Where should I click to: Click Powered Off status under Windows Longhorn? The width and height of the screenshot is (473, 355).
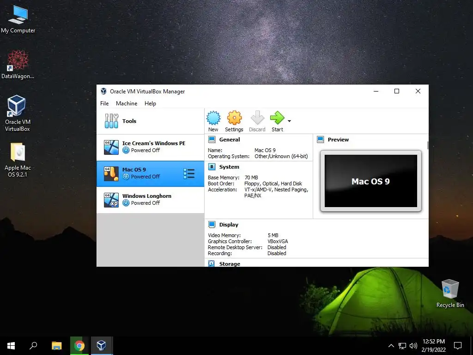146,203
